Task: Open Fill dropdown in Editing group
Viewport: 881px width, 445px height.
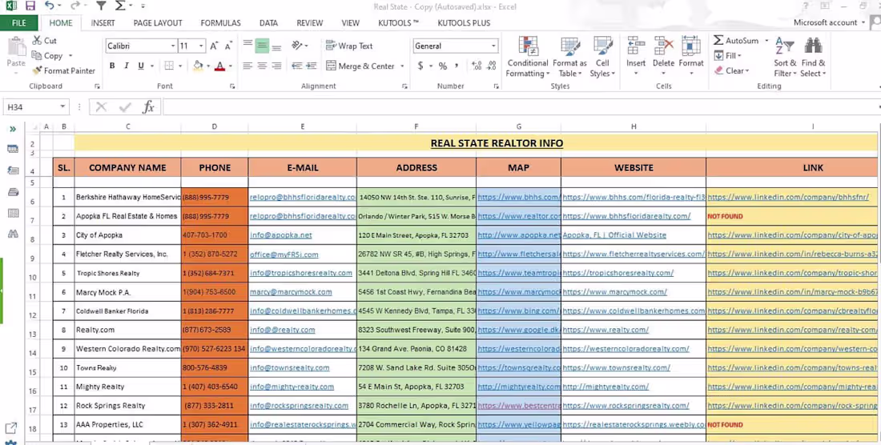Action: 728,55
